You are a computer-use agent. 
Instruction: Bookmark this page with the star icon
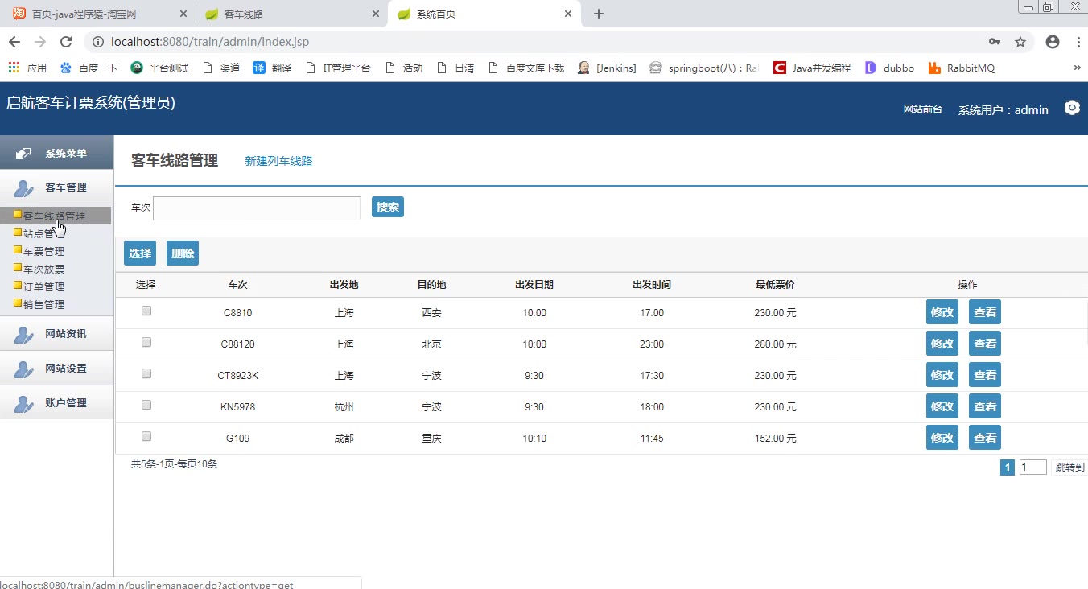1020,42
